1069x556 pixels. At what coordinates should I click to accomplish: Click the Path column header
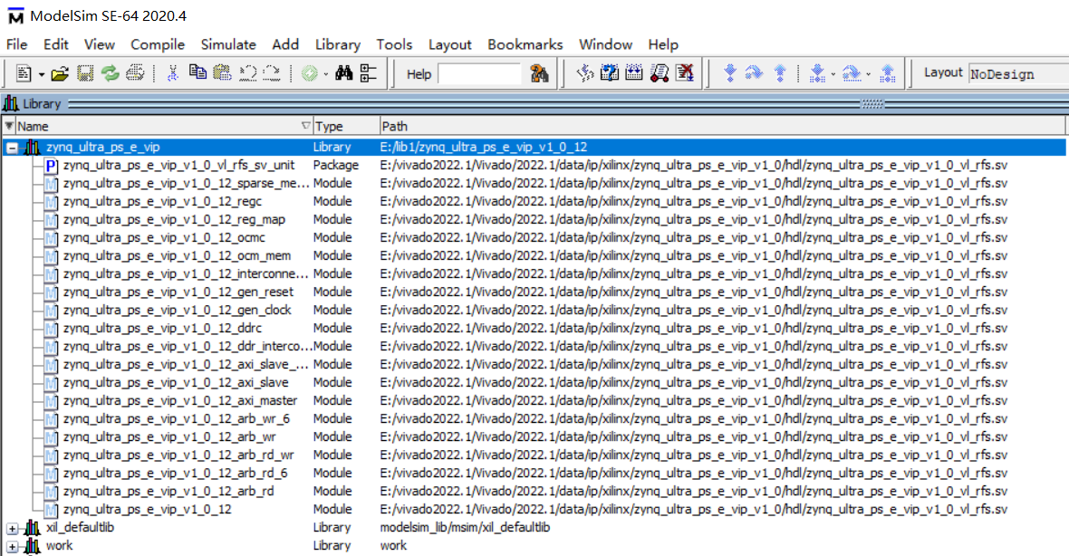pyautogui.click(x=722, y=126)
